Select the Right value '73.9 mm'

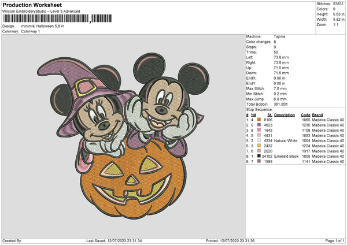point(281,62)
